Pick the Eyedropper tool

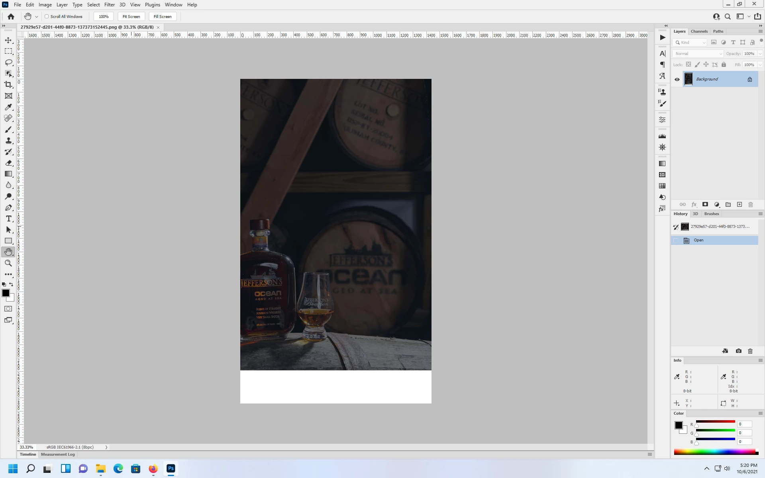8,107
